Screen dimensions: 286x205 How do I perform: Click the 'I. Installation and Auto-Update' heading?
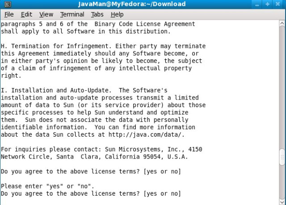[x=56, y=90]
